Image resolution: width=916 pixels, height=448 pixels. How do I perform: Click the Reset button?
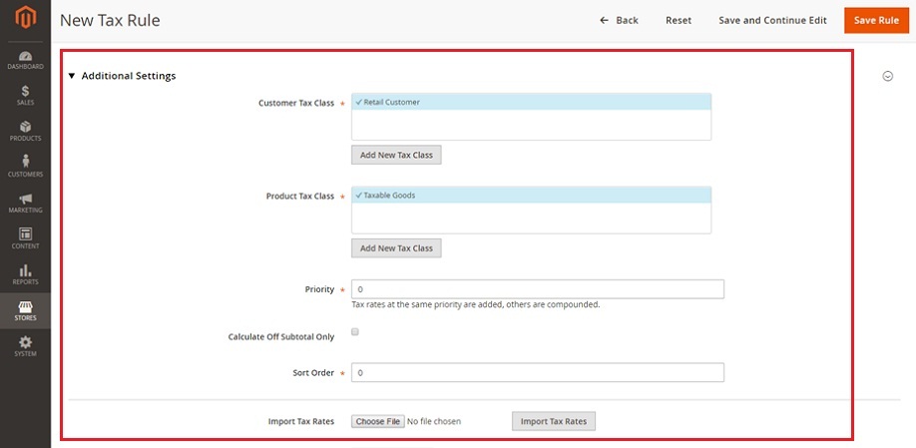point(679,20)
